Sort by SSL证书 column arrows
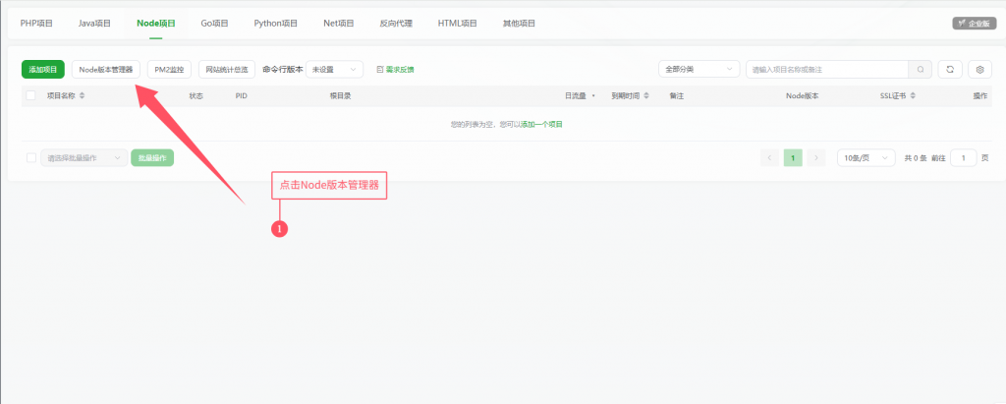Viewport: 1006px width, 404px height. (x=915, y=96)
